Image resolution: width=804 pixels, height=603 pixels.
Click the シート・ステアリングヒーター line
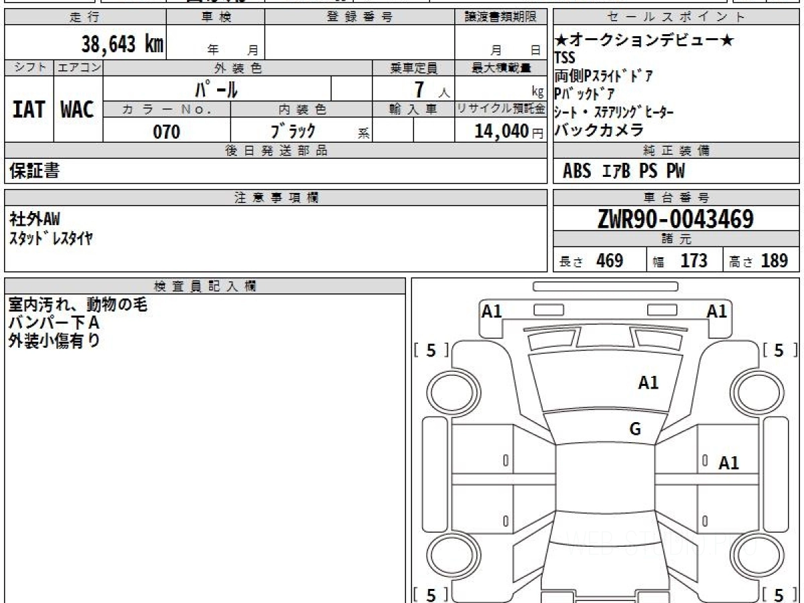coord(614,112)
